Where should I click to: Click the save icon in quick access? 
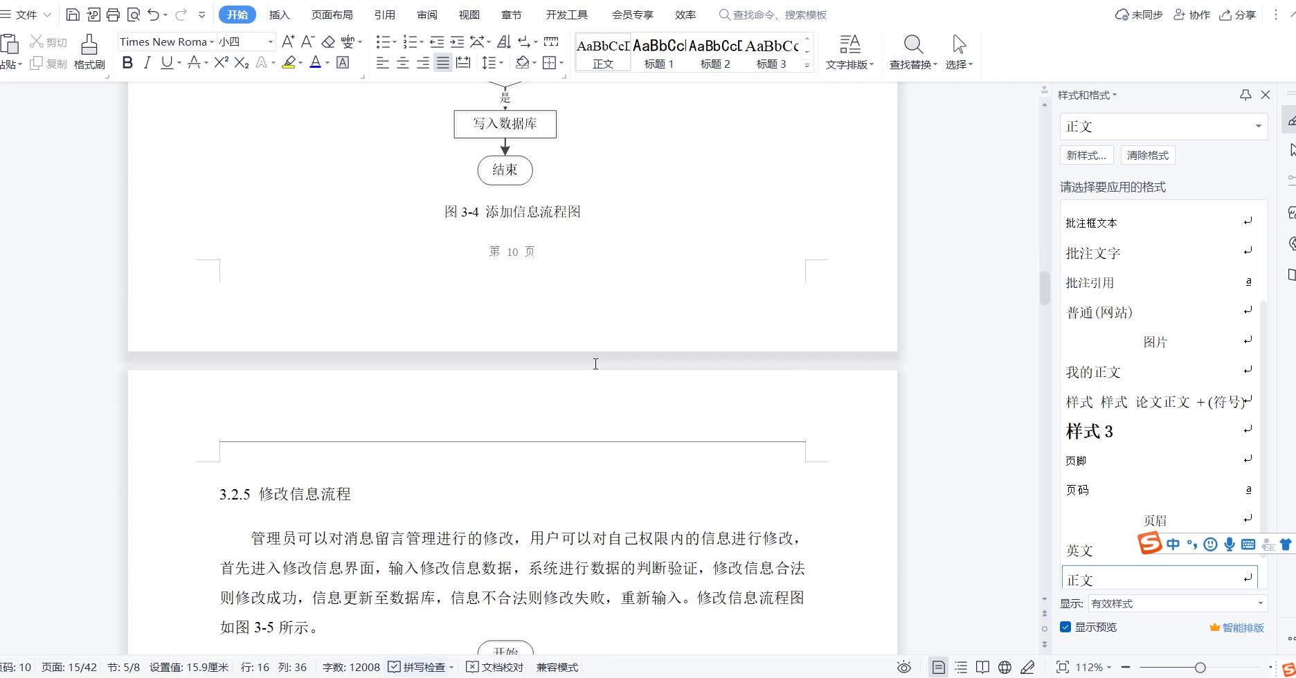[73, 15]
